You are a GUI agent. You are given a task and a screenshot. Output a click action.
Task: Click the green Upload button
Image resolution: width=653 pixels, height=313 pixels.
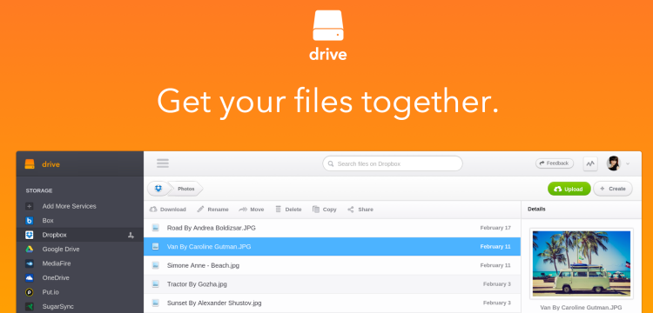569,189
